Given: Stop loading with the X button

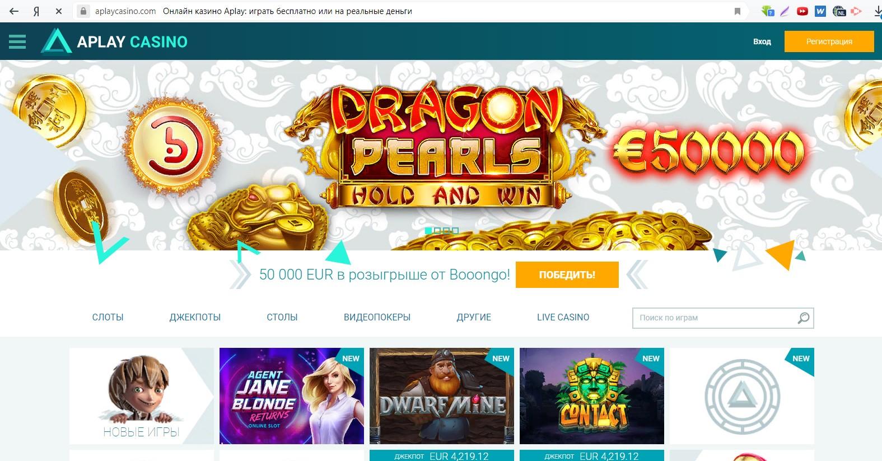Looking at the screenshot, I should point(58,11).
